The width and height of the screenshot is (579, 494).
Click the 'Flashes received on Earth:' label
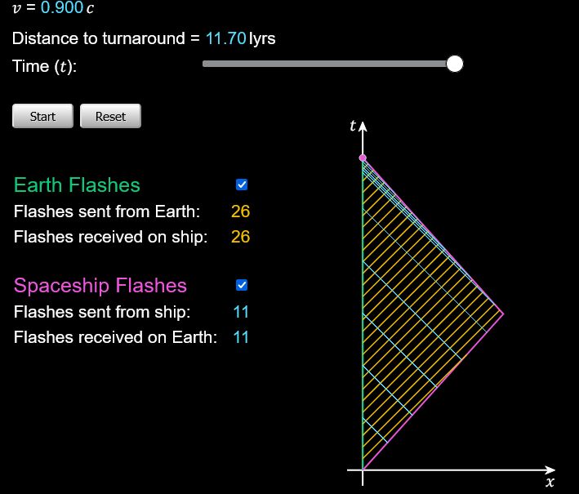click(x=116, y=337)
